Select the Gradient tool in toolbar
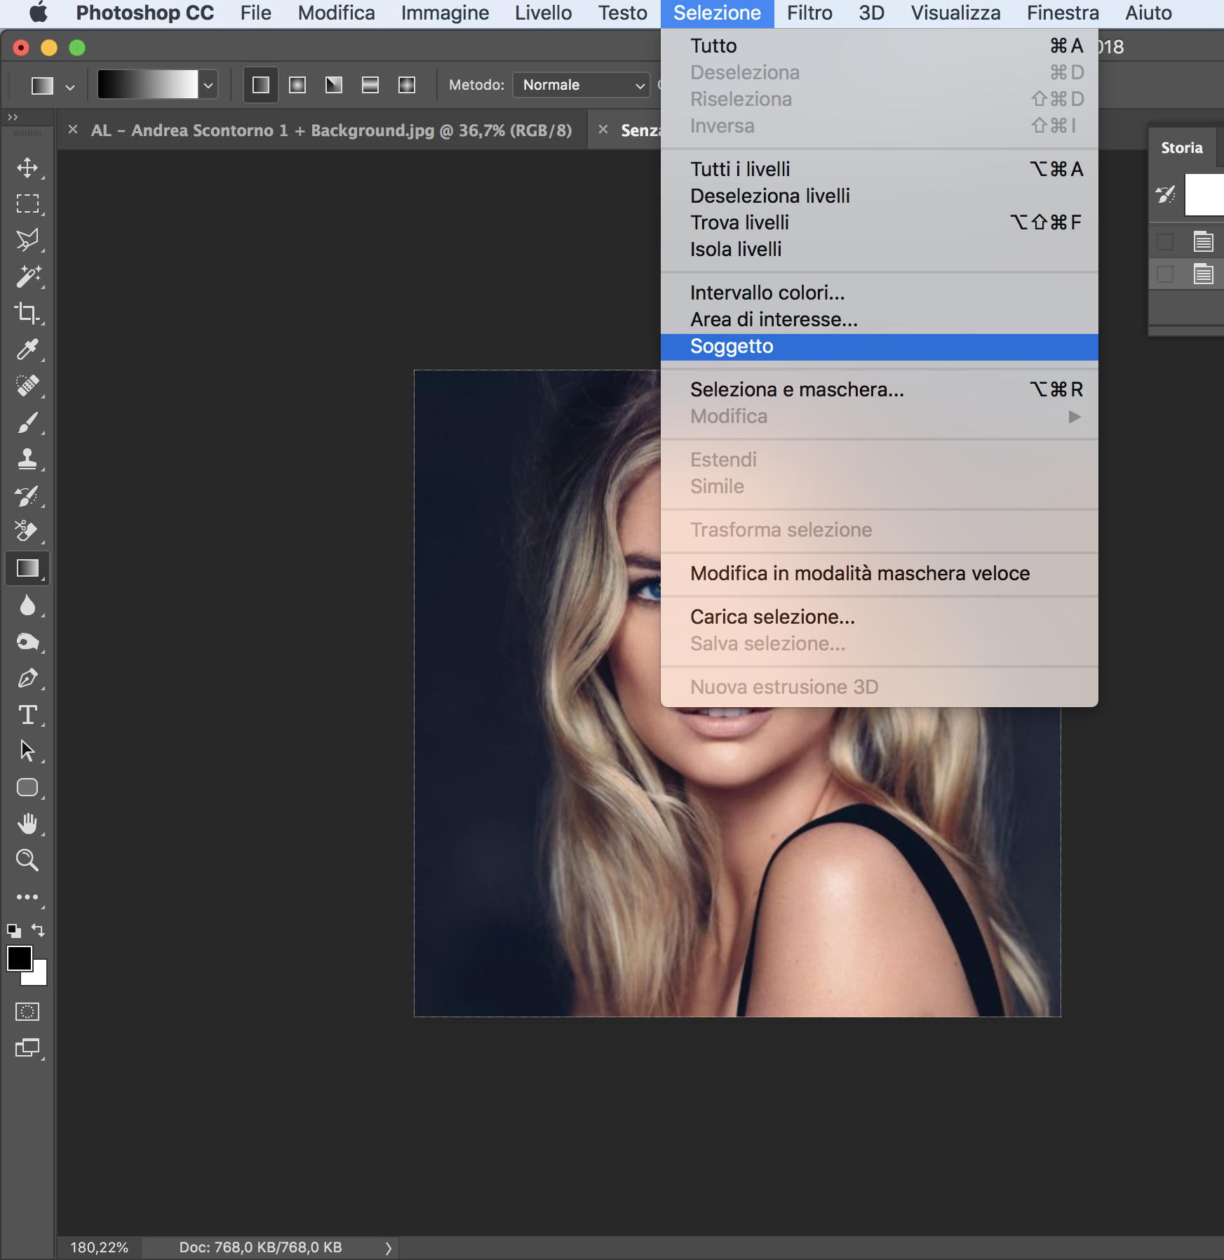Screen dimensions: 1224x1260 tap(27, 568)
